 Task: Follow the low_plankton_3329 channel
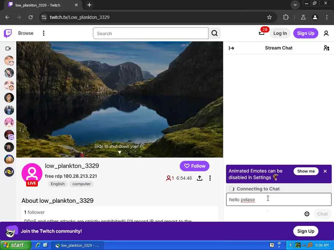click(194, 166)
